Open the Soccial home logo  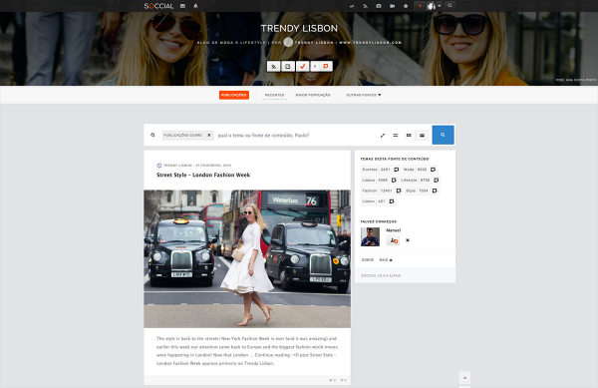coord(158,6)
